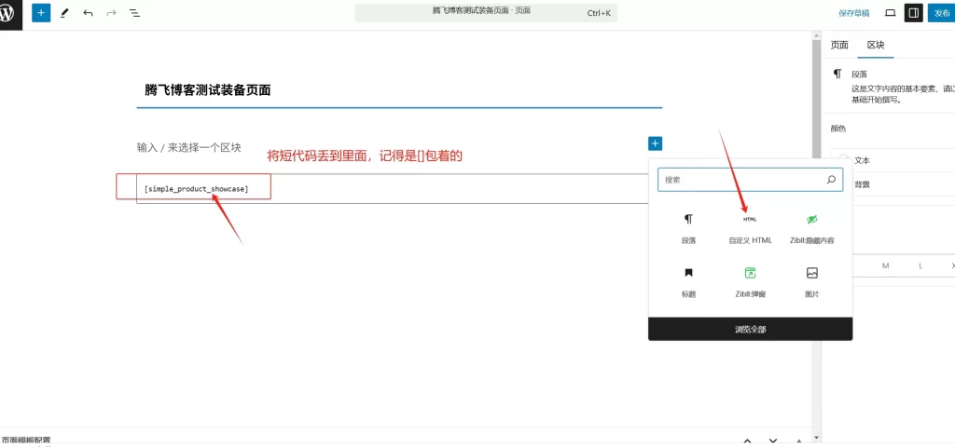The height and width of the screenshot is (447, 955).
Task: Move the 页面模板配置 meta box up
Action: [x=747, y=440]
